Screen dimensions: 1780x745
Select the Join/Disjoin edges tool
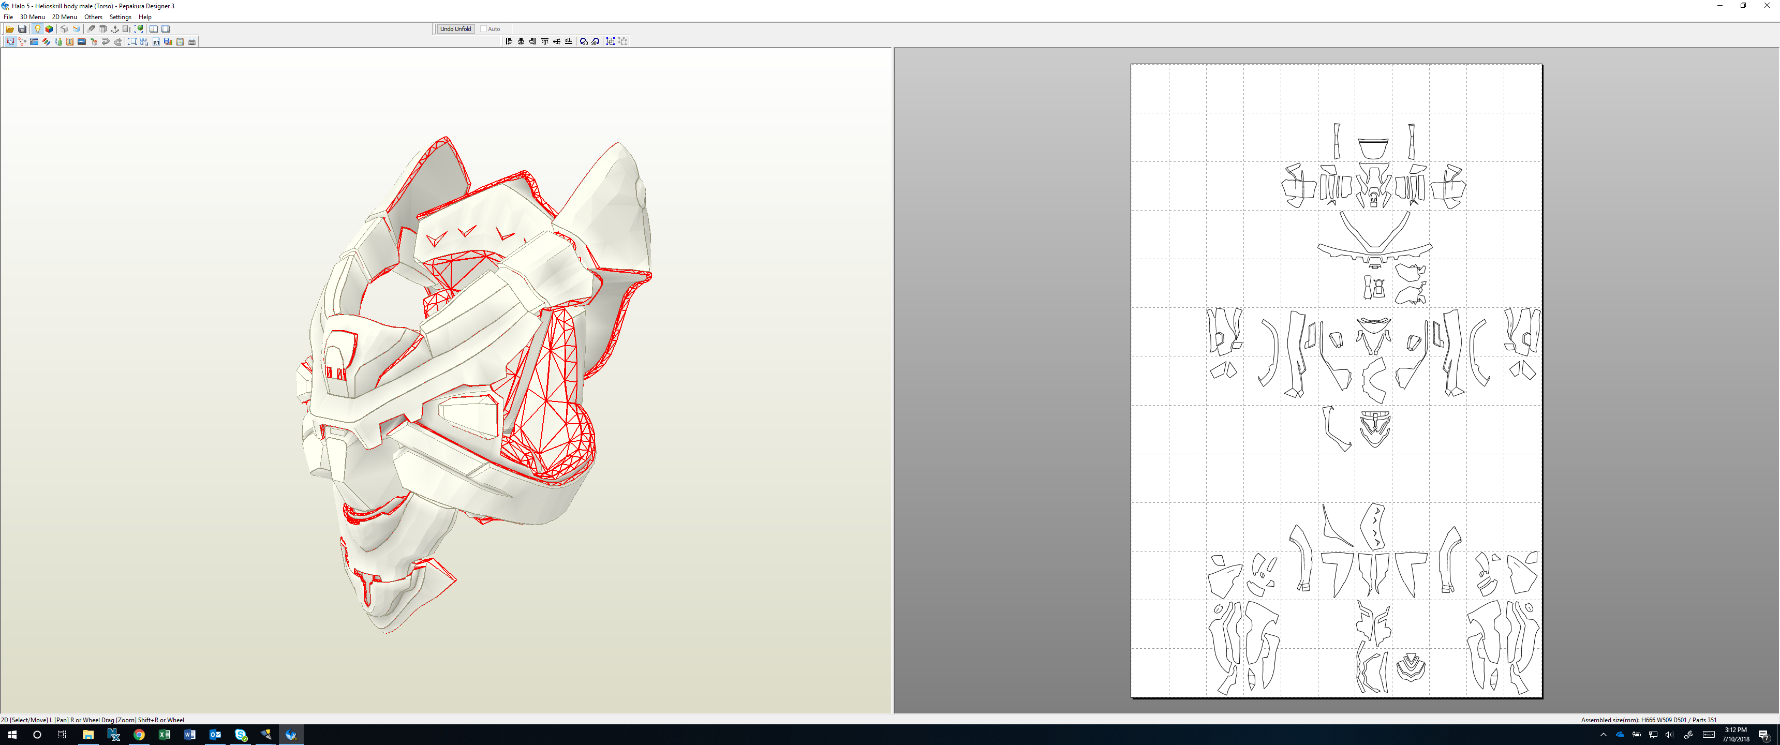pyautogui.click(x=22, y=41)
